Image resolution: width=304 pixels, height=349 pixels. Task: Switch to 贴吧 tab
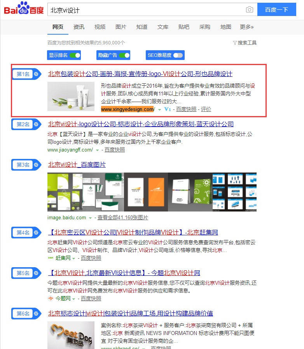184,27
